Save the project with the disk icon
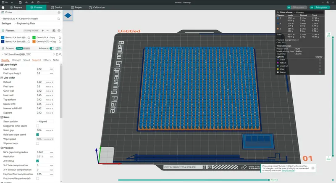 pyautogui.click(x=20, y=3)
